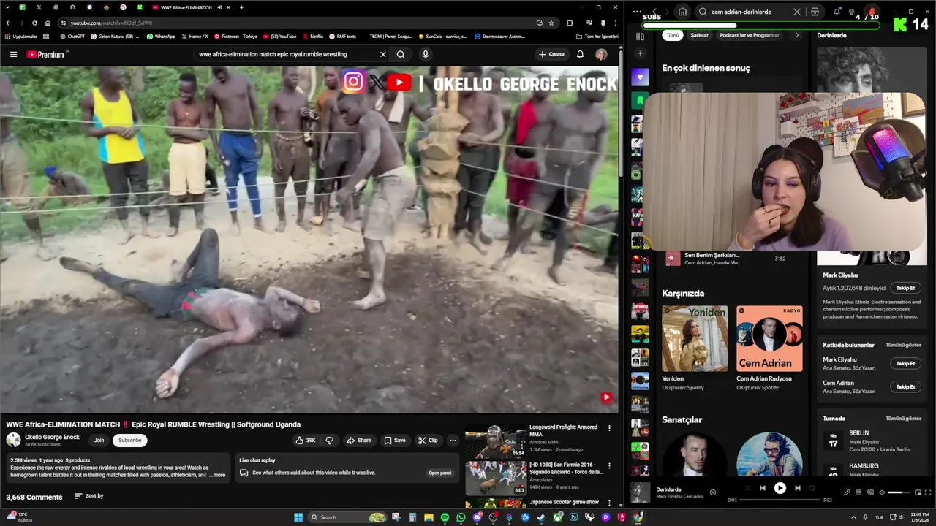
Task: Open a new Chrome tab
Action: tap(241, 7)
